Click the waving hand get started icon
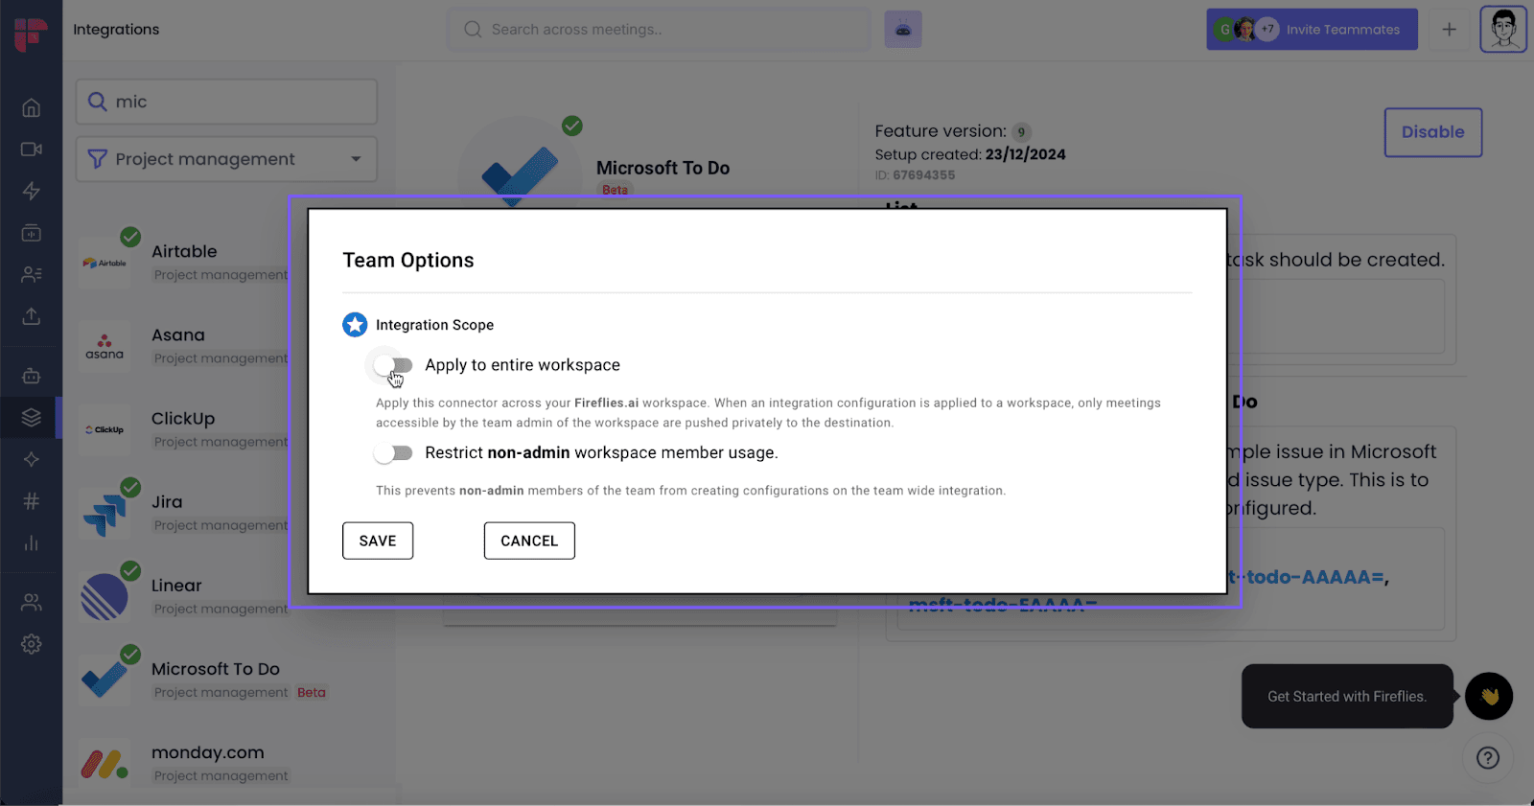The width and height of the screenshot is (1534, 806). (x=1489, y=697)
